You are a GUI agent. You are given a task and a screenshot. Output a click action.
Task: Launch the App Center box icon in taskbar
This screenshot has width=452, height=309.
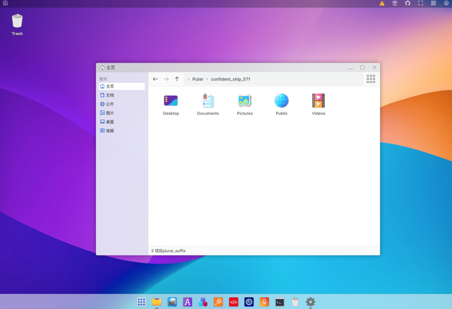click(172, 302)
